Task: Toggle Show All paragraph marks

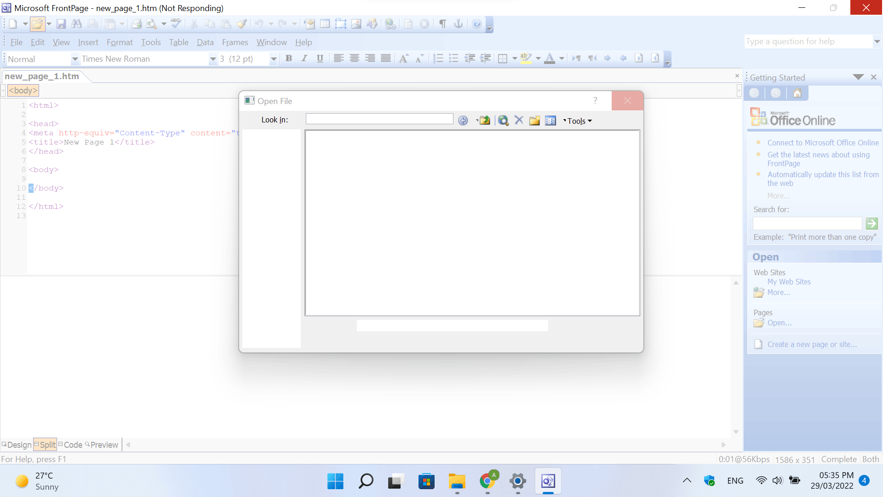Action: click(442, 24)
